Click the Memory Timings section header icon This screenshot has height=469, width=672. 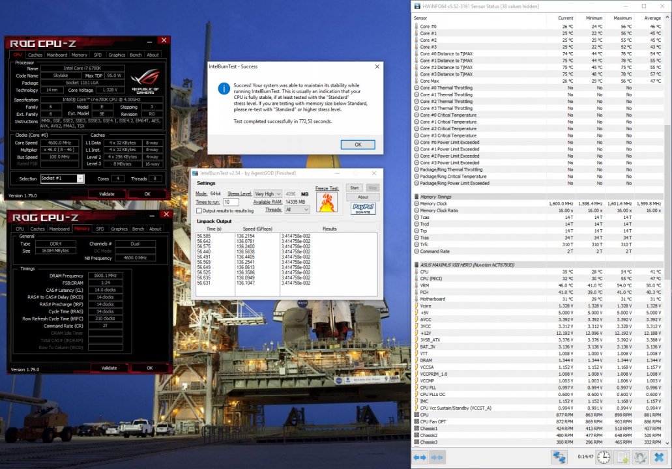pos(416,197)
